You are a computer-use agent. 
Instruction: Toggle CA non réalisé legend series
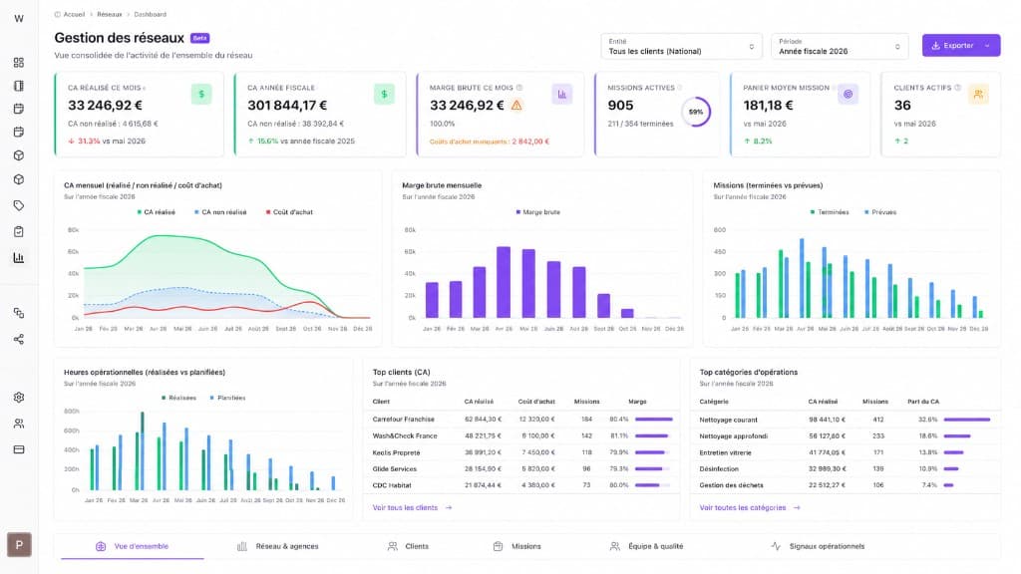(220, 212)
